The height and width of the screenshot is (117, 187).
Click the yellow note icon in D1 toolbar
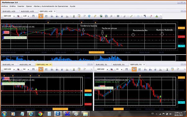[x=172, y=69]
